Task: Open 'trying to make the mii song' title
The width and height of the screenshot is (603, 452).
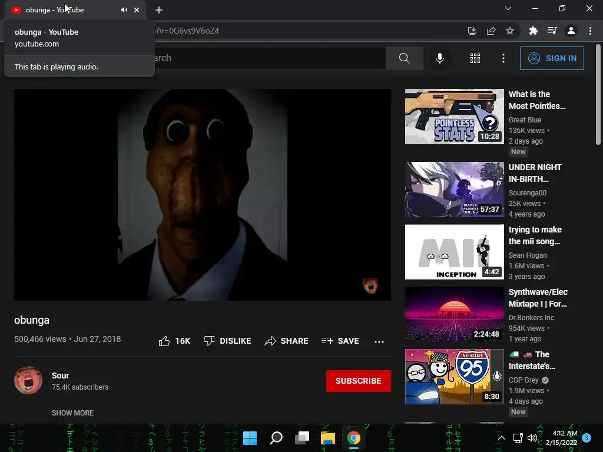Action: click(x=535, y=235)
